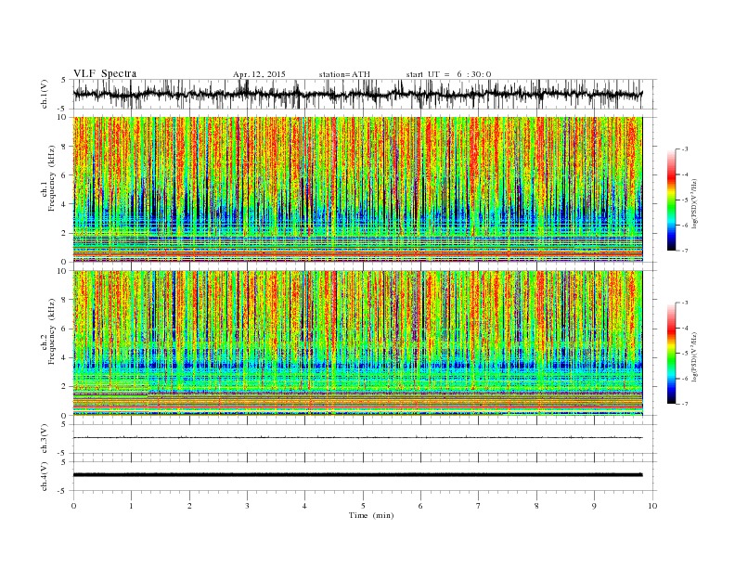Click the ch.2 spectrogram color scale bar
This screenshot has width=735, height=568.
coord(671,353)
